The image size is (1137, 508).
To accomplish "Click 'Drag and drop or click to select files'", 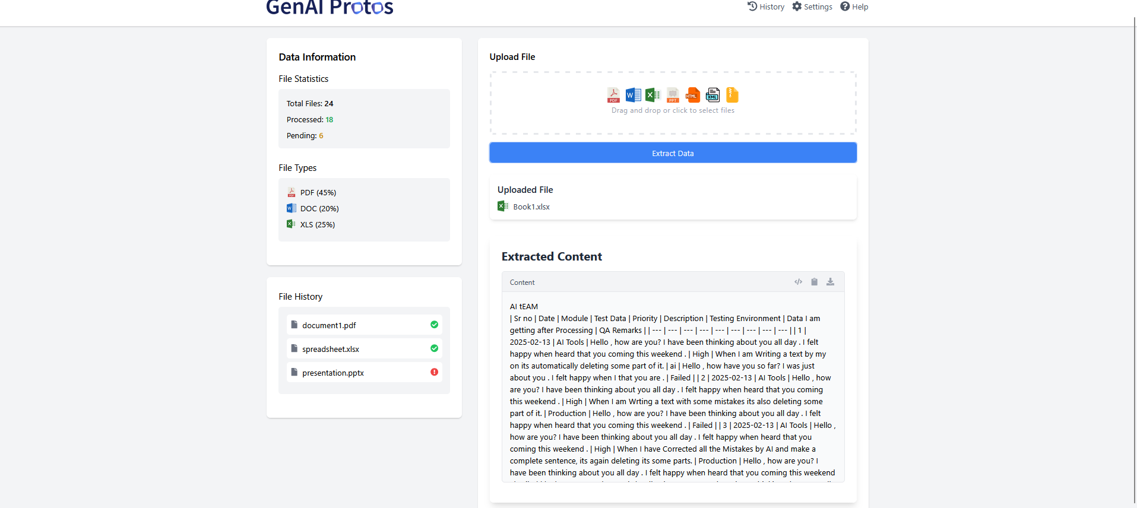I will tap(673, 110).
